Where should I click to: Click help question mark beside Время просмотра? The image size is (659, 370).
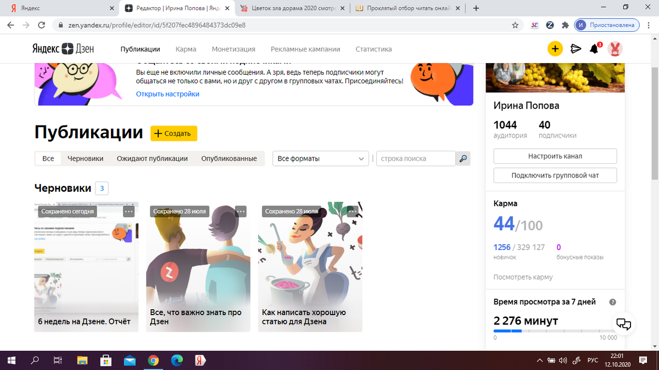tap(613, 302)
